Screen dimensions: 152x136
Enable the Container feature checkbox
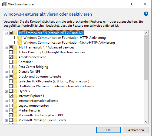(x=11, y=62)
